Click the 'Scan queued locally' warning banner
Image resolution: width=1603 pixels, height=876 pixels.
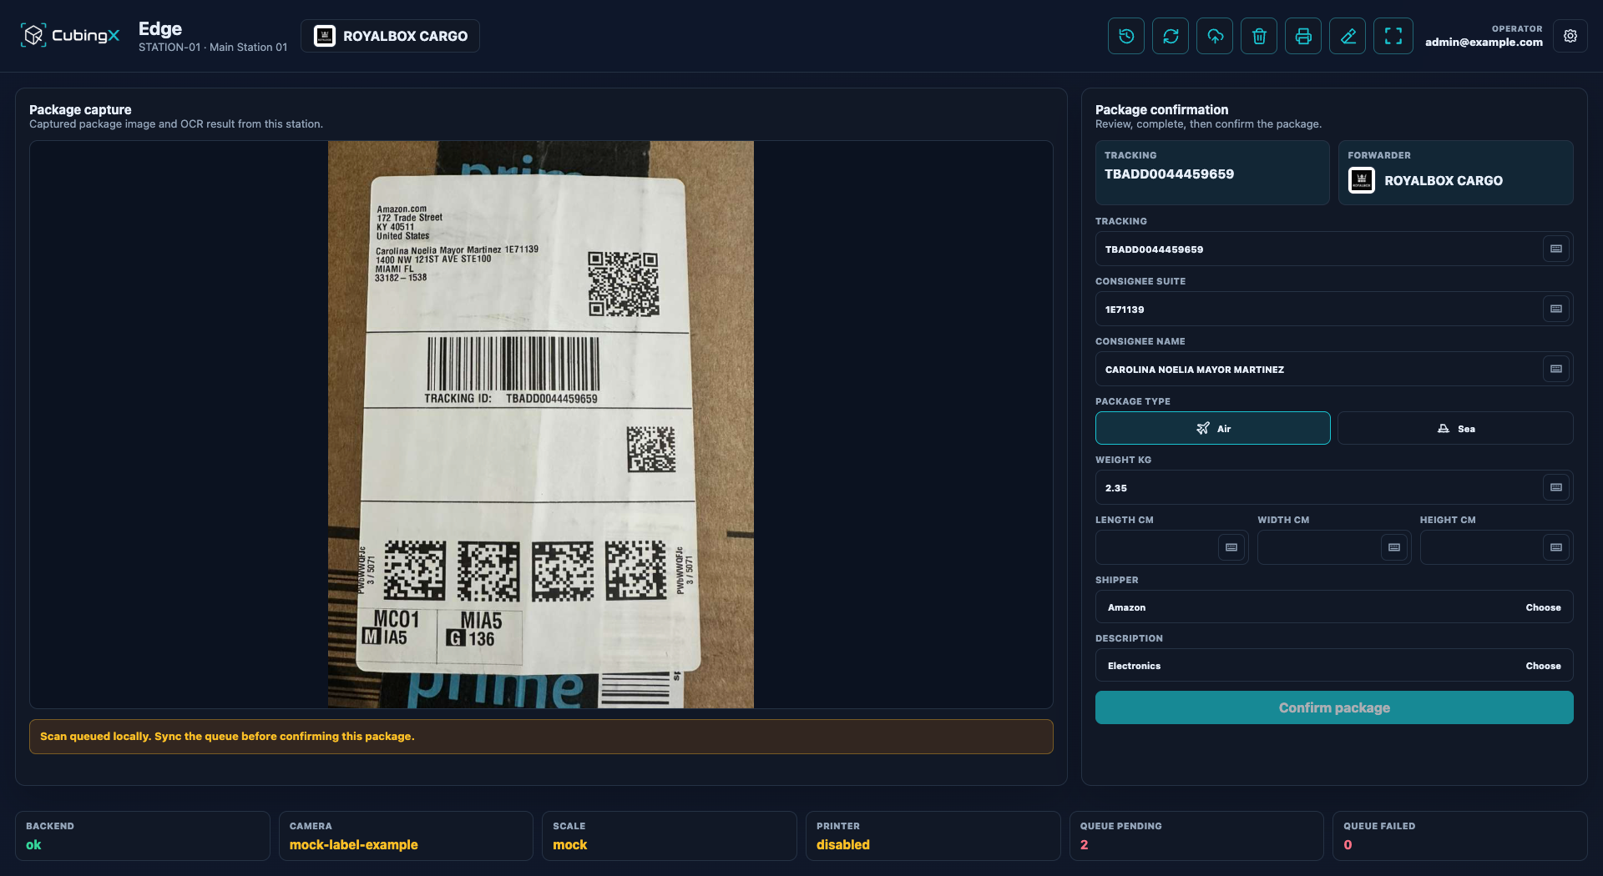[x=541, y=737]
